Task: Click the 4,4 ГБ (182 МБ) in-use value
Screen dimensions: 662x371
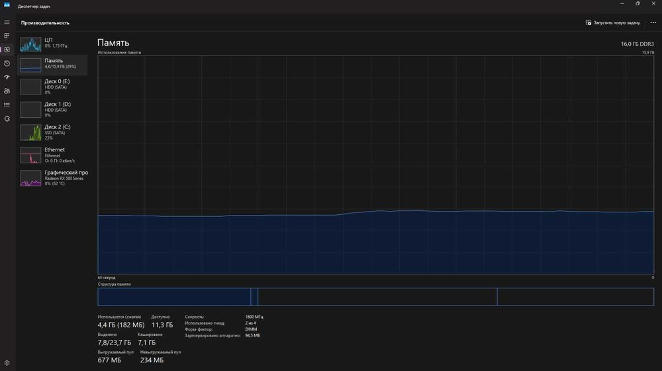Action: [x=120, y=325]
